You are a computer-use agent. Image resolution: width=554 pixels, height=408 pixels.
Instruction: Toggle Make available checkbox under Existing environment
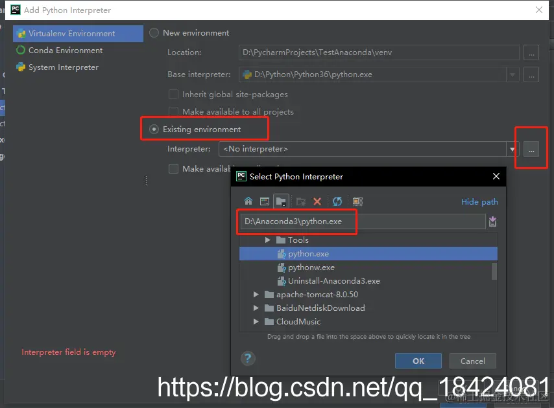[173, 169]
